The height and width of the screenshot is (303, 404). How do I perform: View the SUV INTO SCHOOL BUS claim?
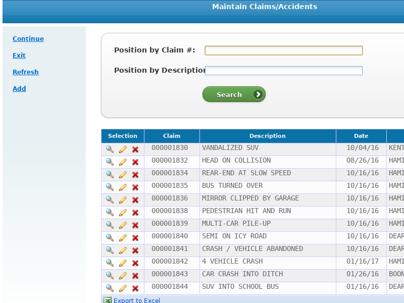[x=110, y=288]
